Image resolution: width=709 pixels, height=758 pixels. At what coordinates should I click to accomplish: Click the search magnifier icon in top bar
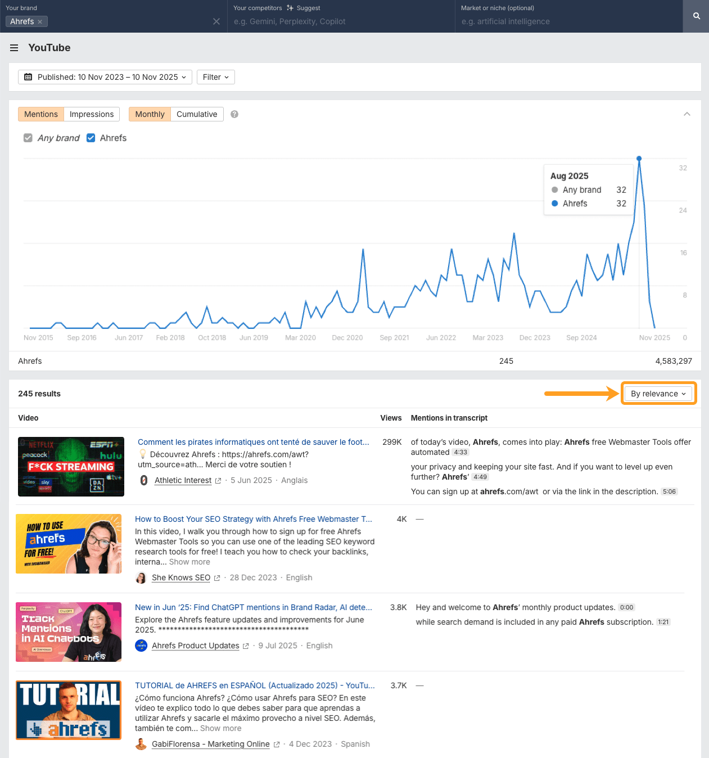(x=696, y=16)
